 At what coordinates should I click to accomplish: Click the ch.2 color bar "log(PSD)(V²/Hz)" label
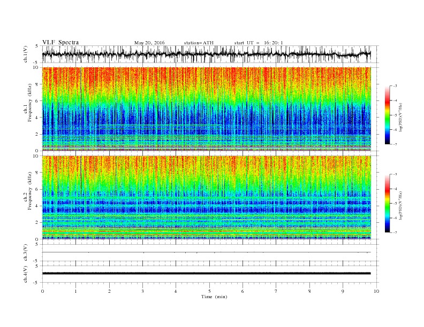tap(401, 206)
